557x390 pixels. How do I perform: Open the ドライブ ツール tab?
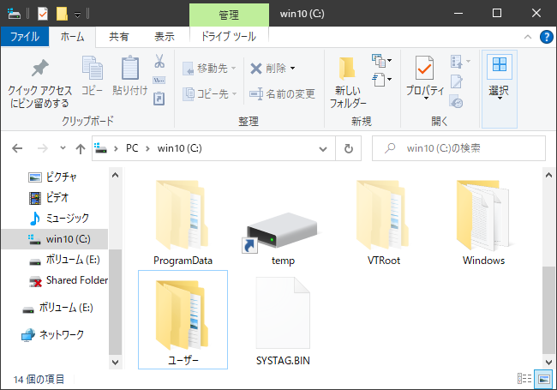pyautogui.click(x=229, y=37)
